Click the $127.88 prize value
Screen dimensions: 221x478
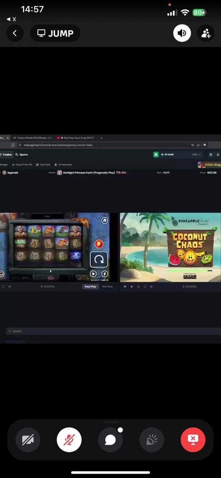coord(211,172)
